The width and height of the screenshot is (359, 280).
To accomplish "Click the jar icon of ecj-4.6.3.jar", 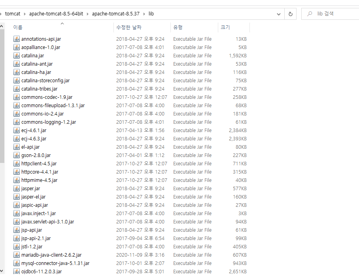I will point(17,138).
